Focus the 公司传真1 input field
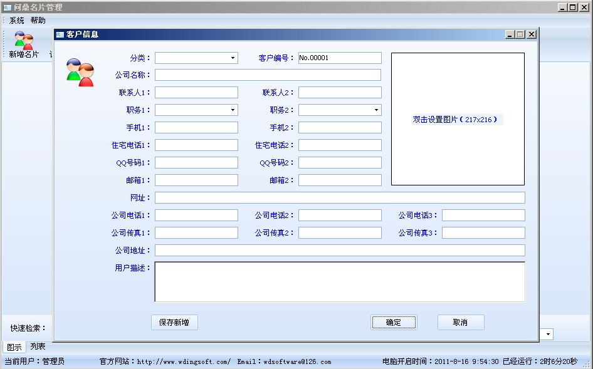The image size is (593, 369). (x=196, y=233)
